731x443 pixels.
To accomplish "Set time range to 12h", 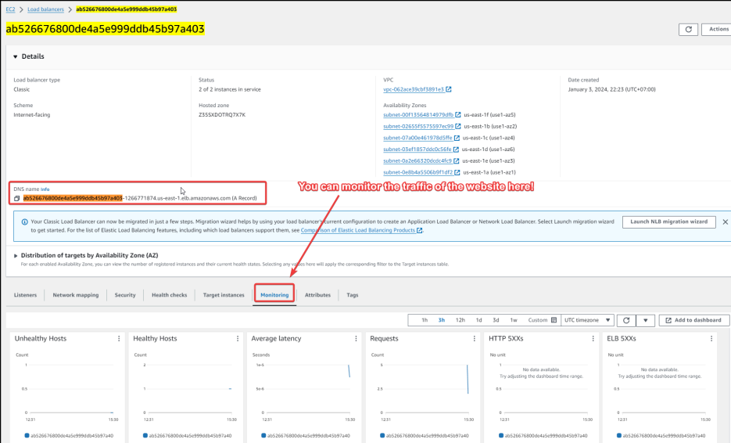I will [x=460, y=320].
